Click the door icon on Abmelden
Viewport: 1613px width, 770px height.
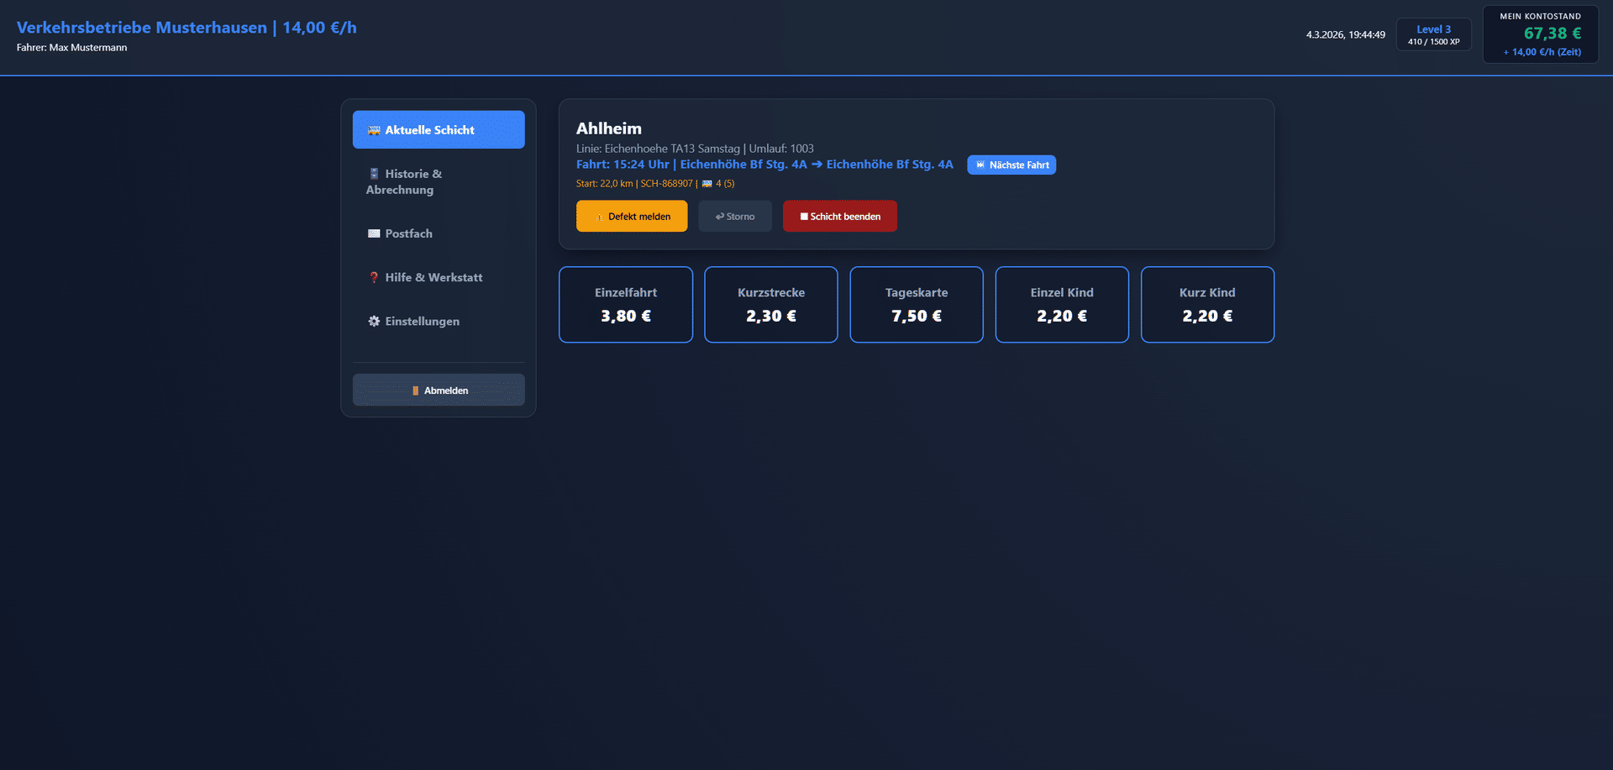[415, 390]
